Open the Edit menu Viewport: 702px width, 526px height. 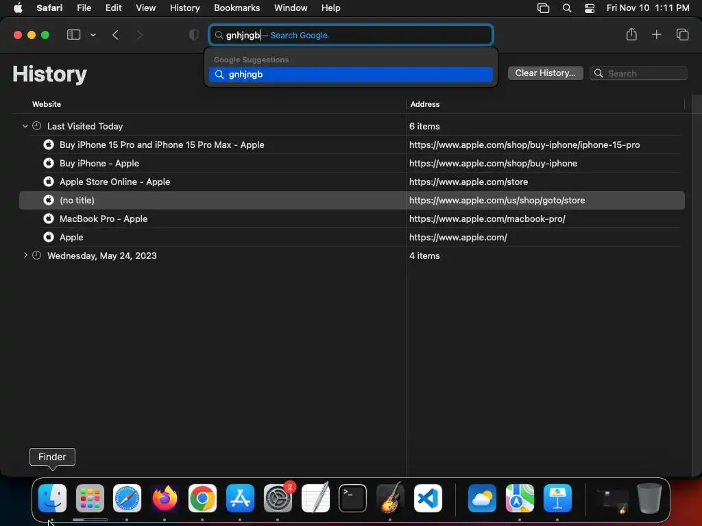[113, 8]
